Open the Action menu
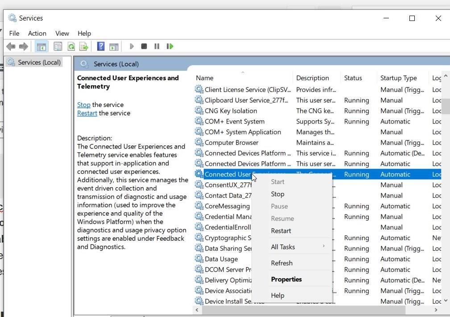 point(37,33)
